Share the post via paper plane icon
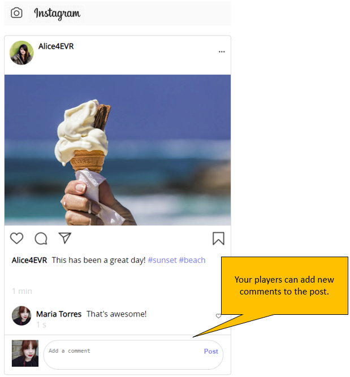This screenshot has width=350, height=377. [65, 238]
